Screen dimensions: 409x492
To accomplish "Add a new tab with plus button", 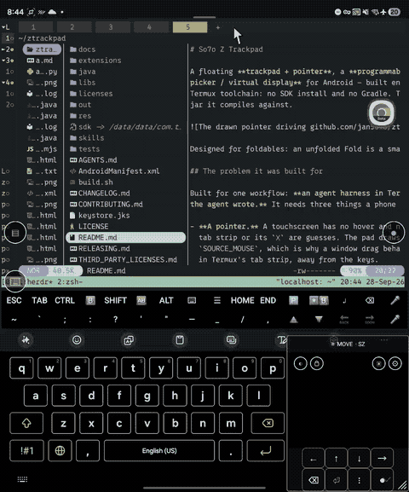I will point(217,27).
